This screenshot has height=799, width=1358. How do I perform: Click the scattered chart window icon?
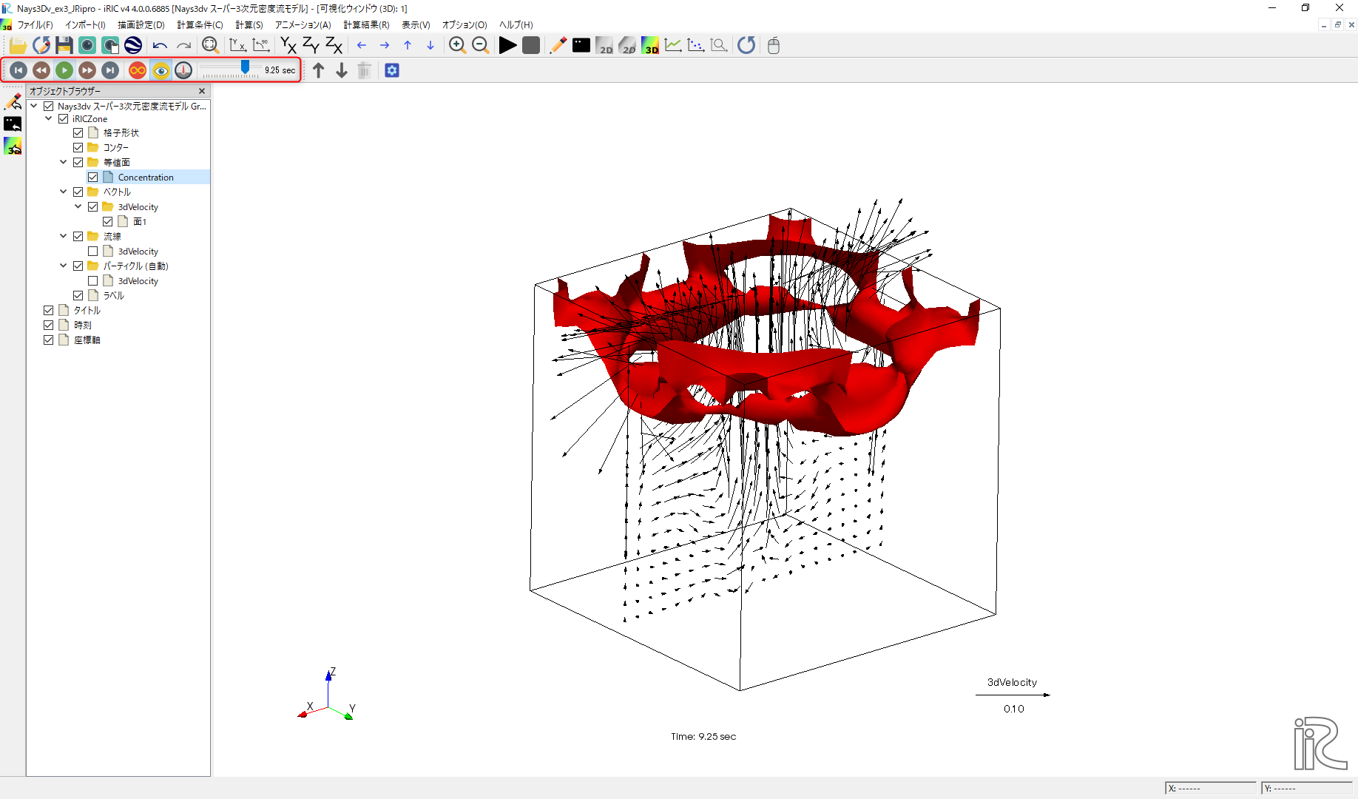tap(696, 45)
